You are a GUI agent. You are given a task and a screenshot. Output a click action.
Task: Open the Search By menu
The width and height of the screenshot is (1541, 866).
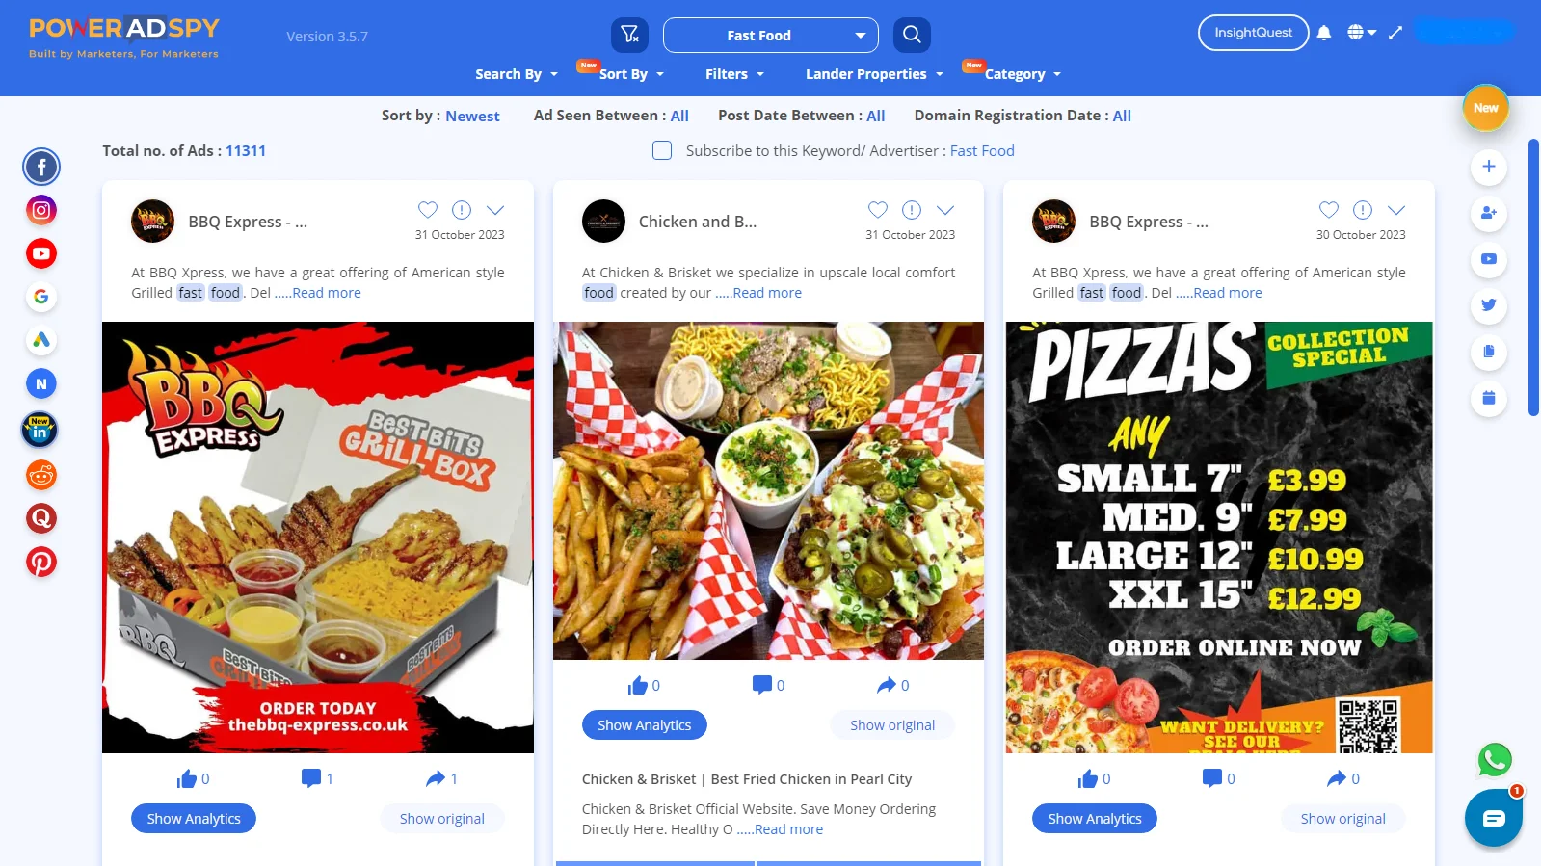[517, 74]
